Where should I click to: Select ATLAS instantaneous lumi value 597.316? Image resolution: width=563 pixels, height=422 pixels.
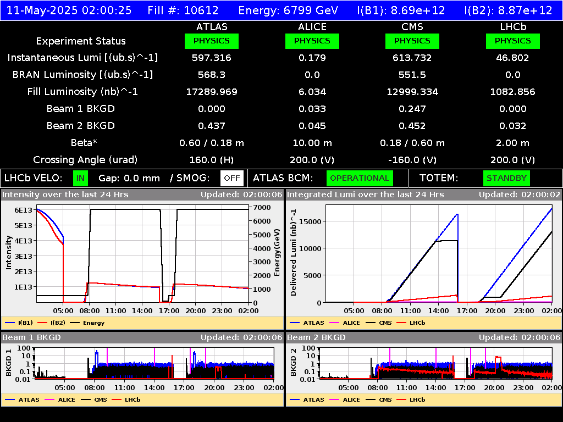(212, 58)
